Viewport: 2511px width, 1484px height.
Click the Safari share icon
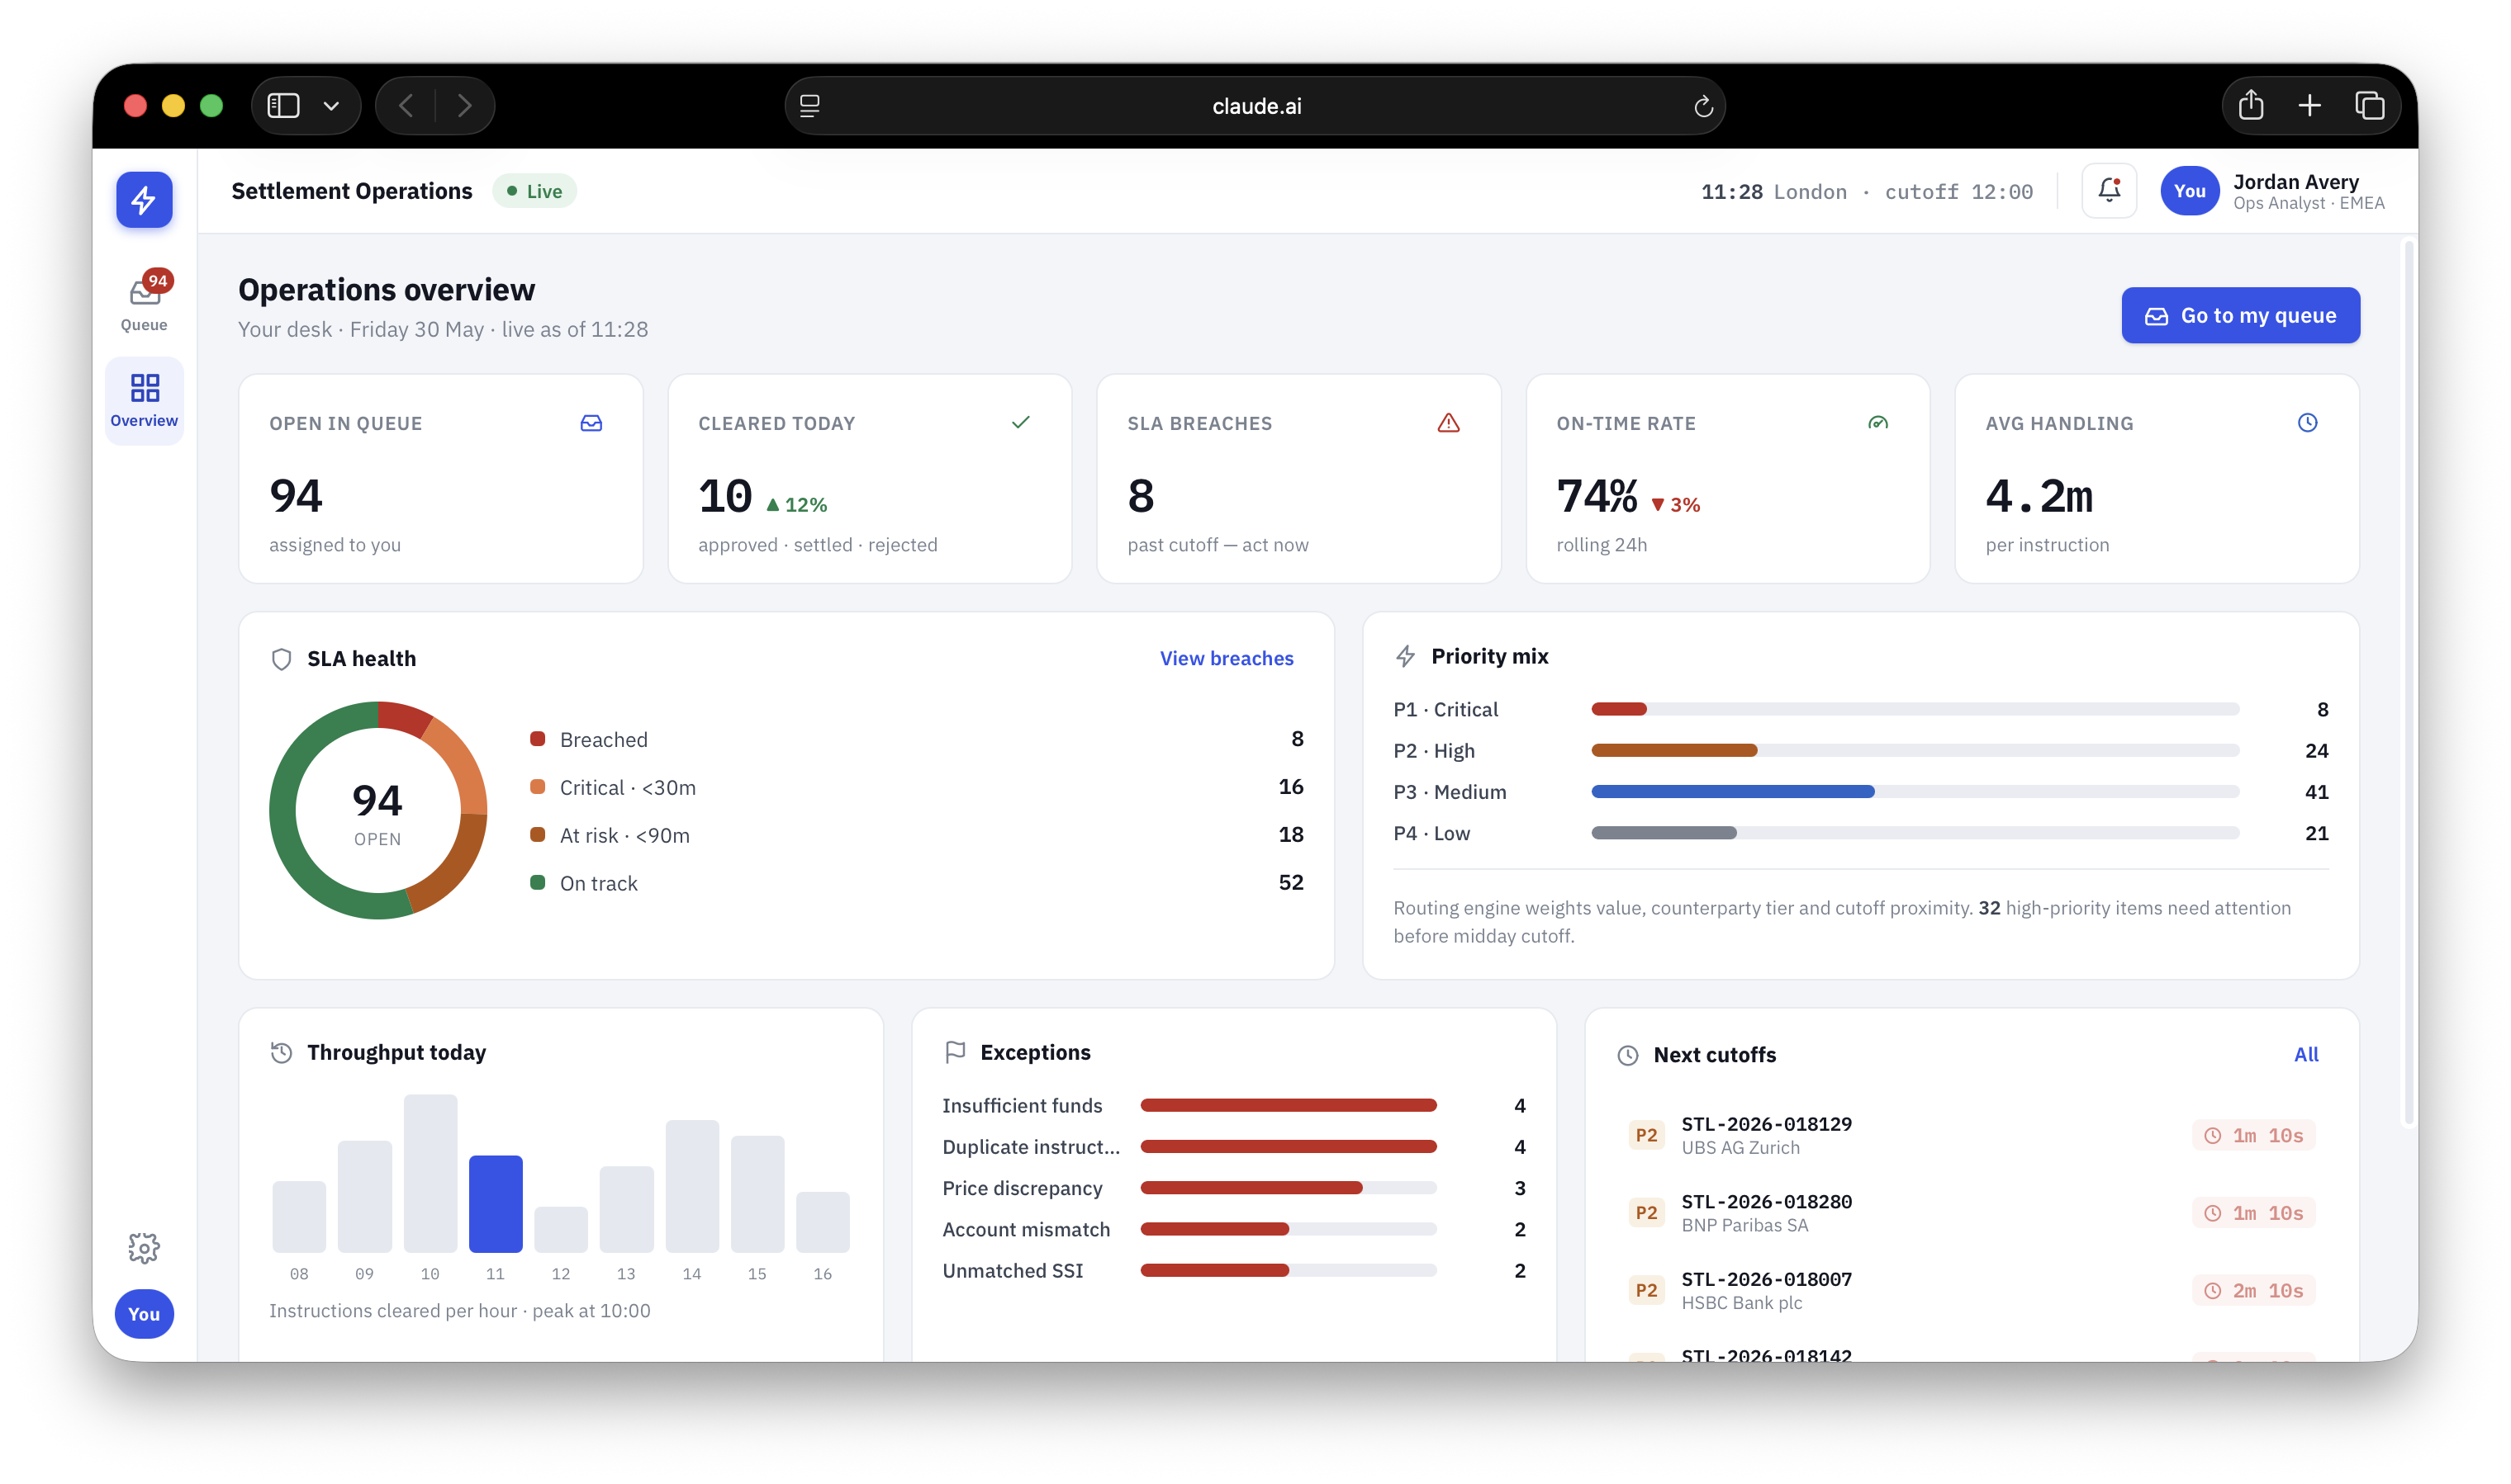coord(2251,105)
